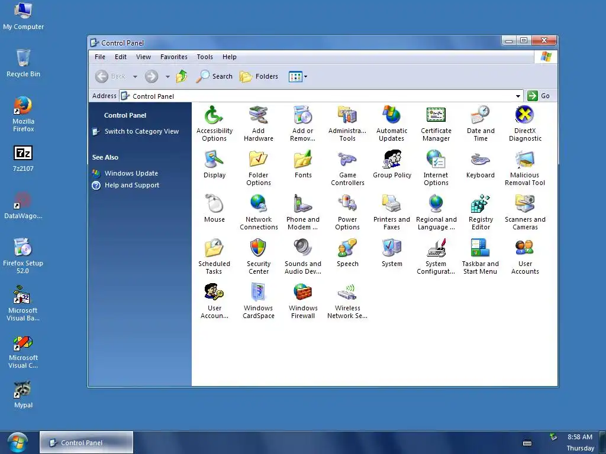
Task: Toggle the Folders pane button
Action: pyautogui.click(x=259, y=76)
